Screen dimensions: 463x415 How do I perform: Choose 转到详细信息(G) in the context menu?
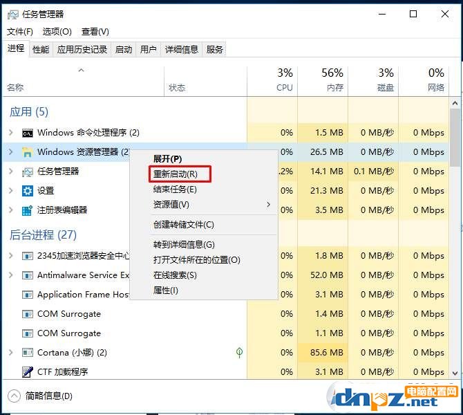pos(204,244)
